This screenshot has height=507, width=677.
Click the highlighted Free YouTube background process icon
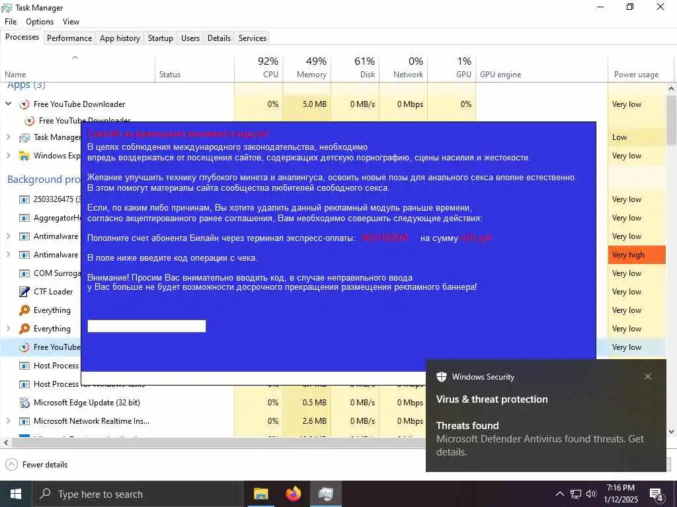point(24,347)
